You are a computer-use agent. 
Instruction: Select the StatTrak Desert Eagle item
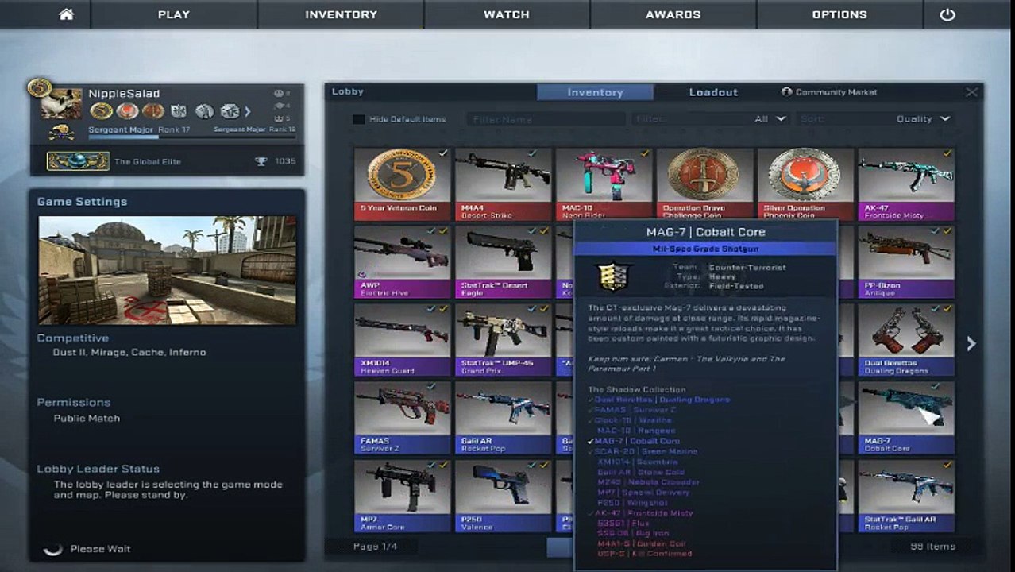(503, 261)
